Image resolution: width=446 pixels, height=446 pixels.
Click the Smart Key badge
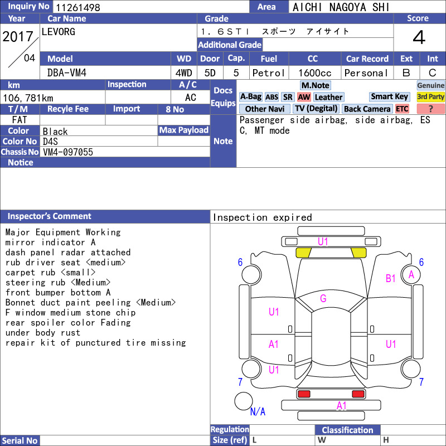(389, 96)
